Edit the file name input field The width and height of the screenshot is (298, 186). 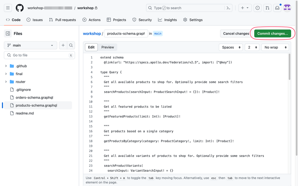pos(126,33)
